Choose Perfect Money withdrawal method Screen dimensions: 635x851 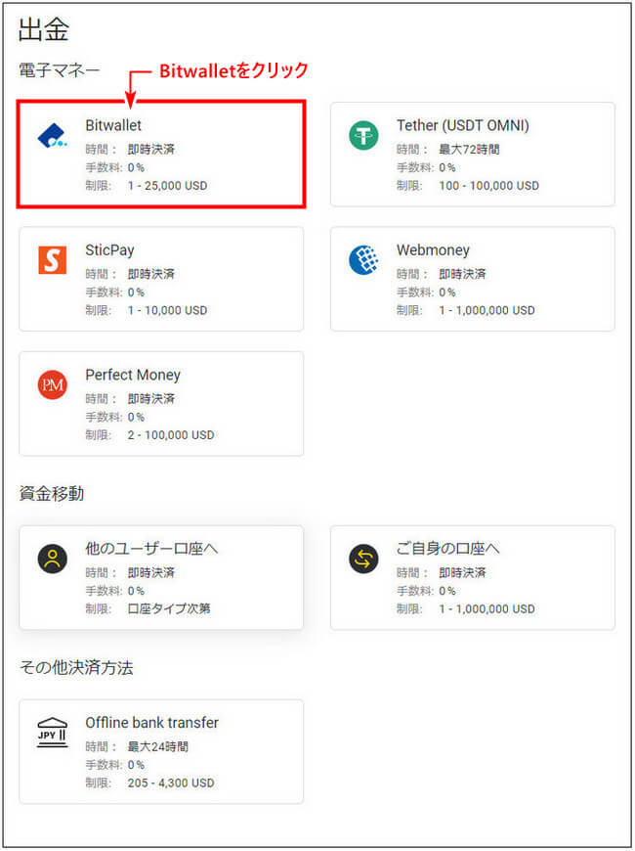(x=161, y=404)
